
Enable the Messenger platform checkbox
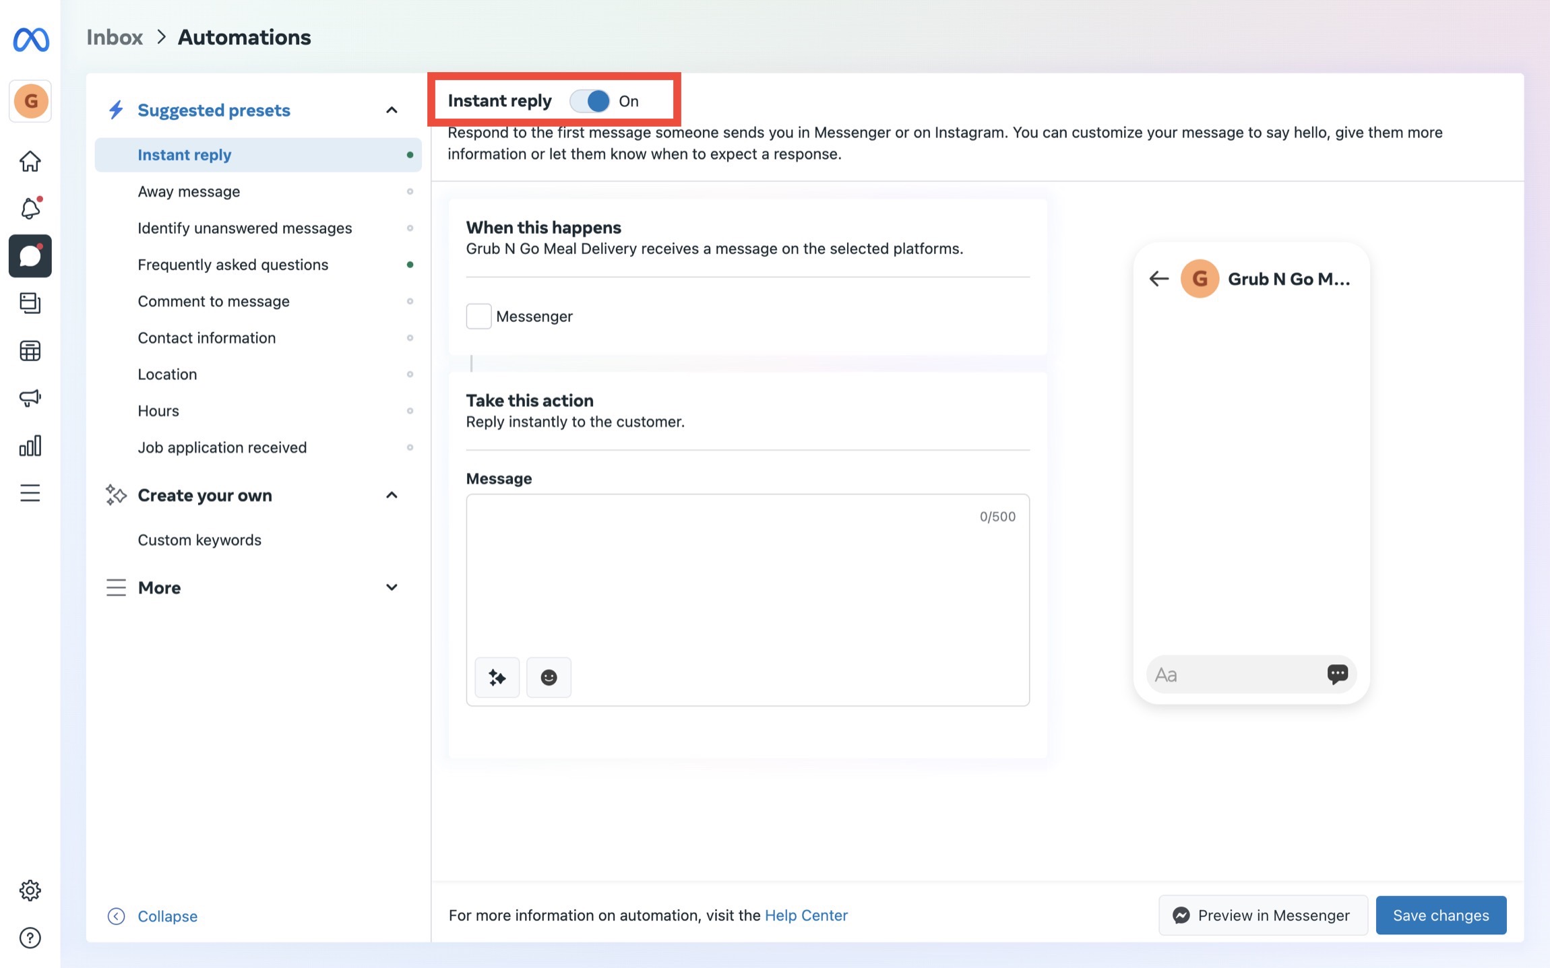[477, 317]
